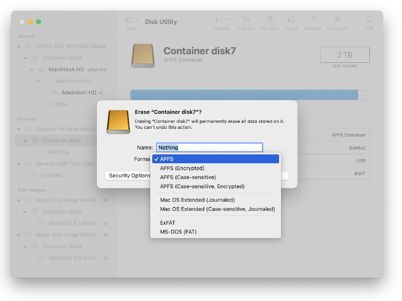Select APFS format option

coord(215,159)
